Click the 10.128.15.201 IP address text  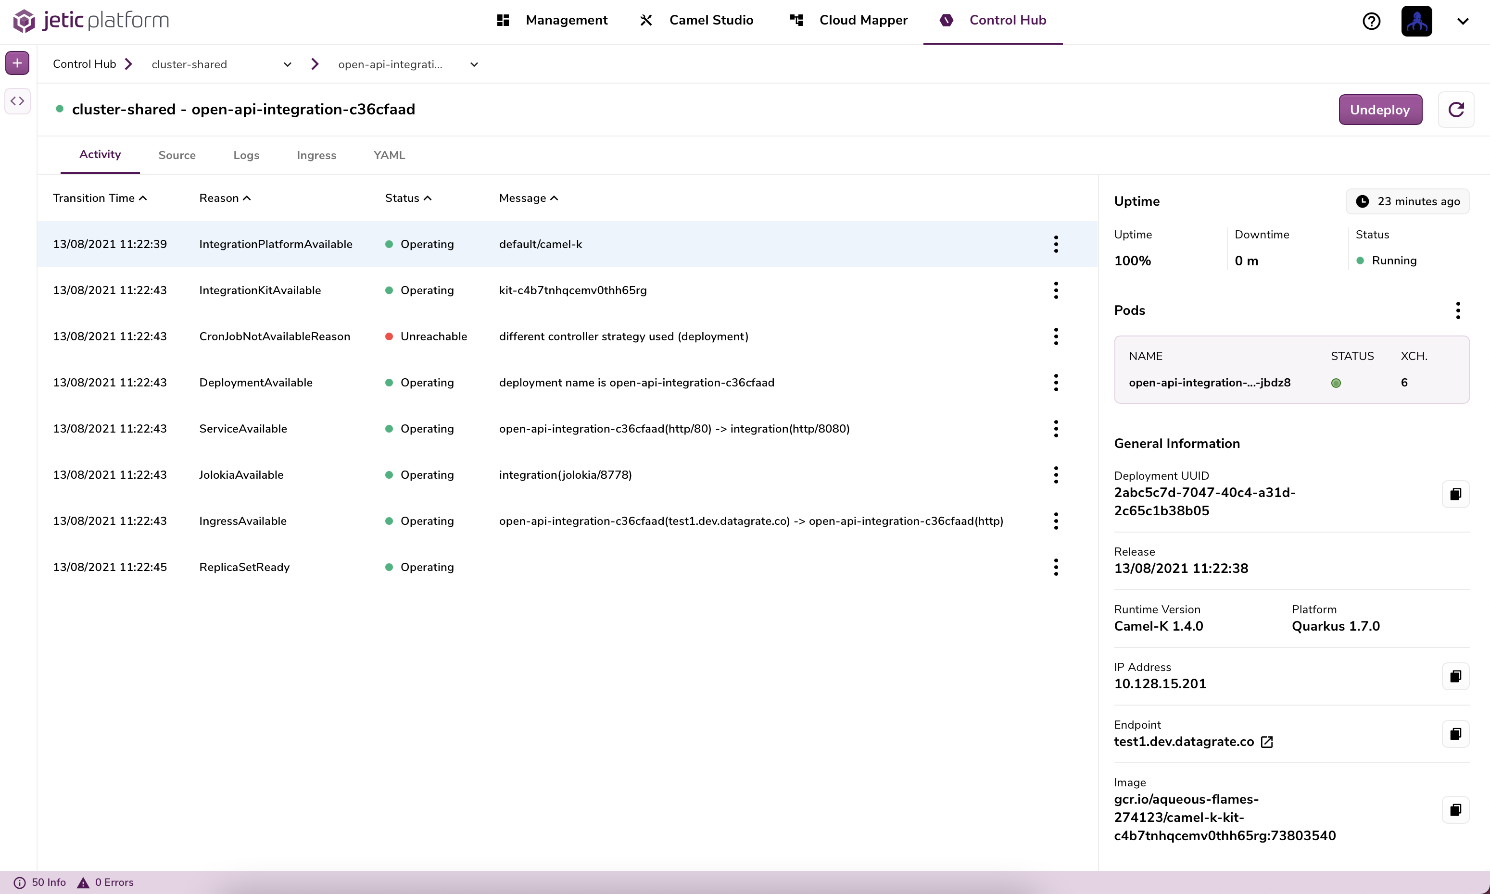point(1160,684)
